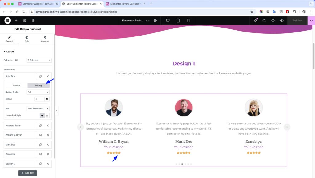315x178 pixels.
Task: Open the Icon Font Awesome dropdown
Action: point(38,108)
